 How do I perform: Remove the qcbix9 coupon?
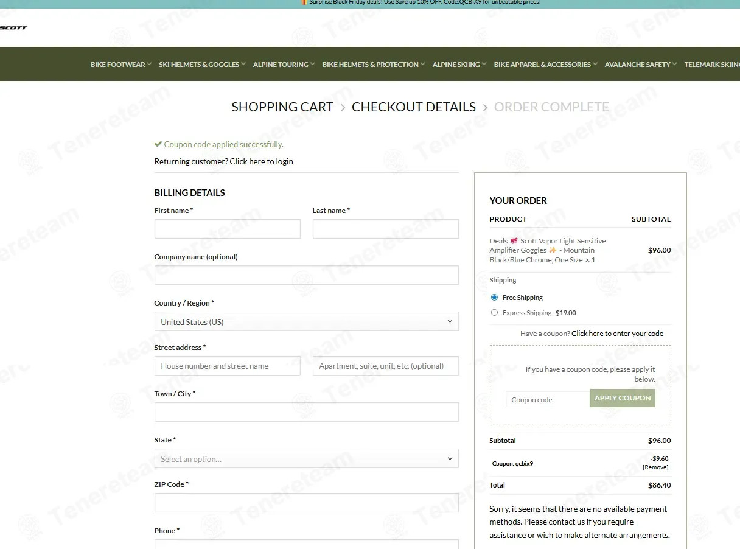(655, 467)
